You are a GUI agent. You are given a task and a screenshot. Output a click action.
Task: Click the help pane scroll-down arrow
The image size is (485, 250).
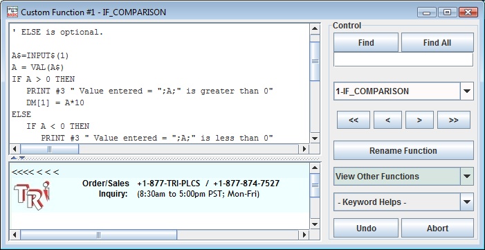click(x=315, y=224)
